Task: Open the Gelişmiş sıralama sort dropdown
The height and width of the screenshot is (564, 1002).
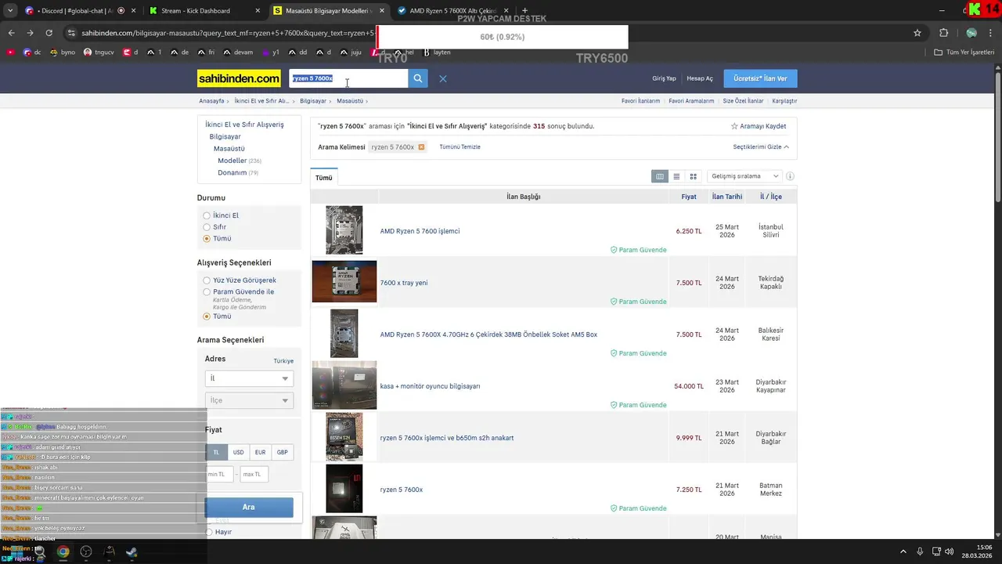Action: pos(744,176)
